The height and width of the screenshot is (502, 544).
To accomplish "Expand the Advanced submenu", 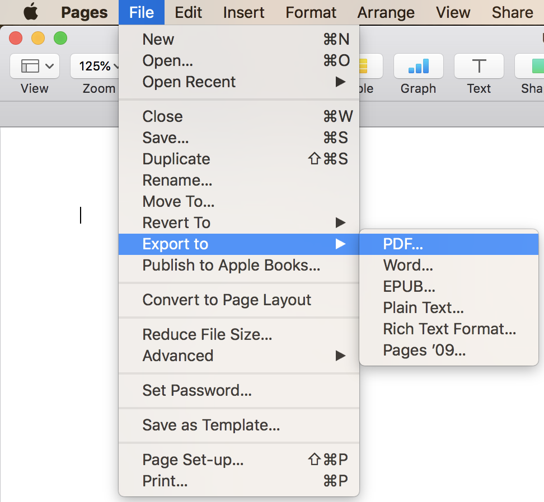I will tap(239, 356).
